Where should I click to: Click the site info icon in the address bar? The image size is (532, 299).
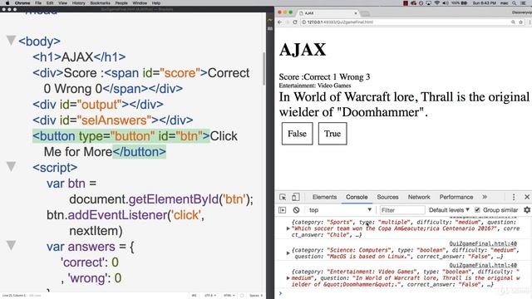tap(304, 22)
